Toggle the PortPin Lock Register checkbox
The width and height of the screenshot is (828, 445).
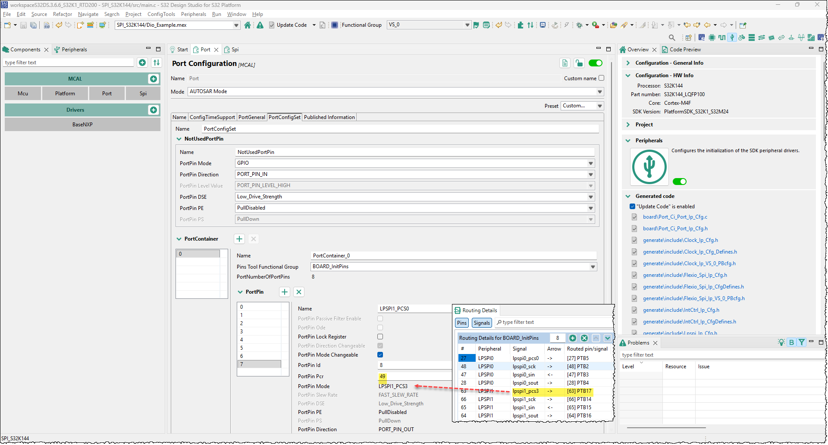pyautogui.click(x=380, y=337)
